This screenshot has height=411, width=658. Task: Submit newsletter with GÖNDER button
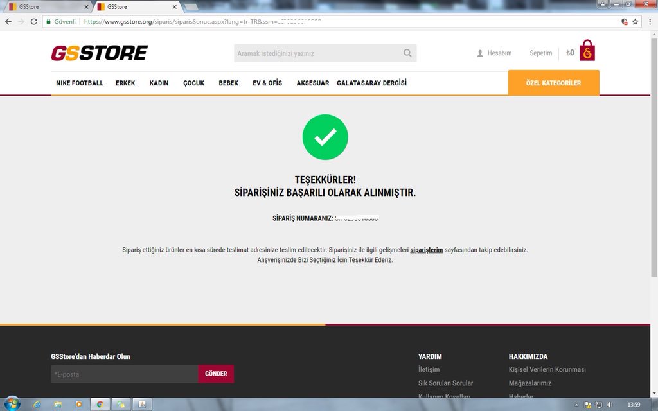pyautogui.click(x=216, y=374)
